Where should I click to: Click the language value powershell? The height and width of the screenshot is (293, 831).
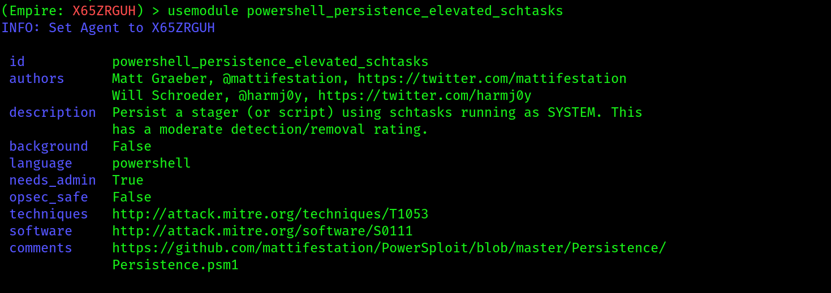click(x=152, y=163)
